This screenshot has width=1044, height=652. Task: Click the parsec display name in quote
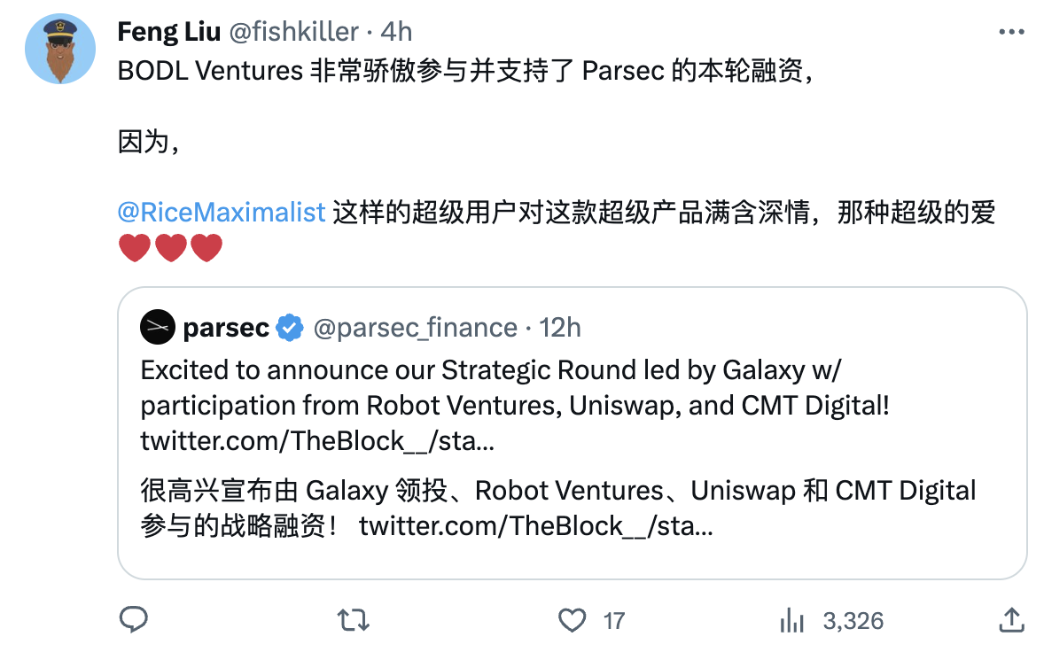(226, 328)
